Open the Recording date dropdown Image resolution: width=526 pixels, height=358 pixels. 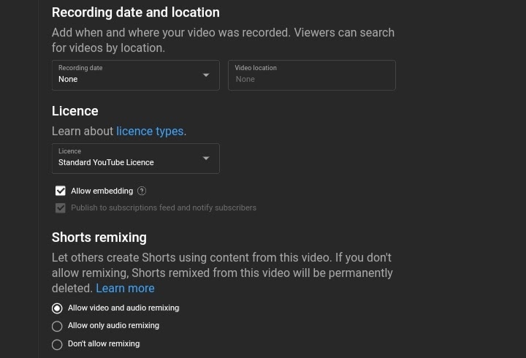pos(135,75)
